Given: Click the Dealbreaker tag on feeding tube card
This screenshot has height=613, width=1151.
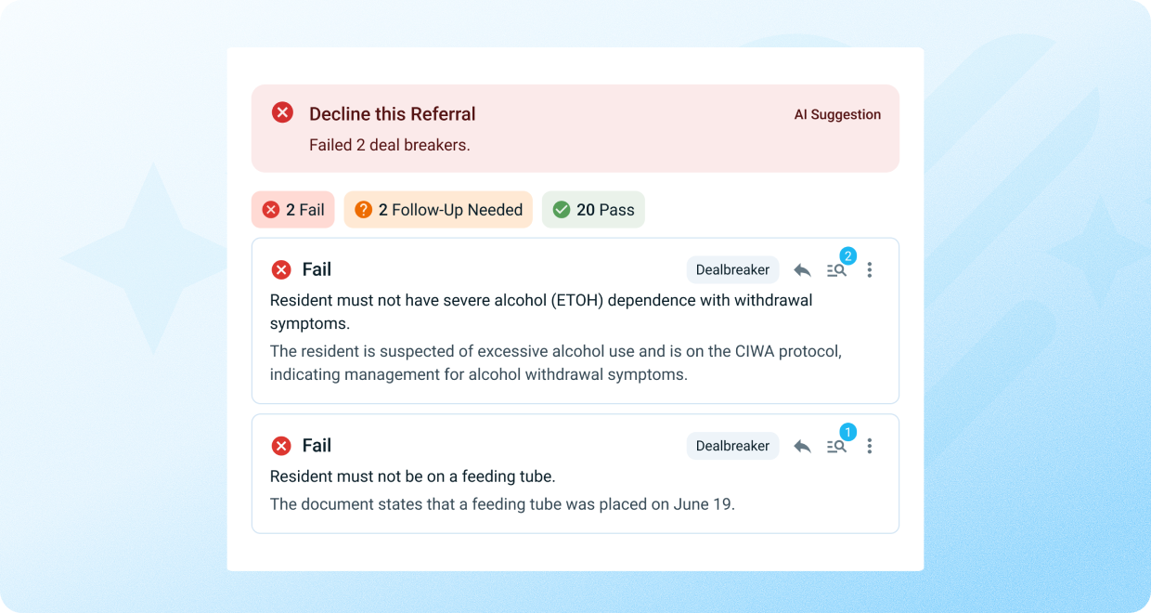Looking at the screenshot, I should (x=732, y=447).
